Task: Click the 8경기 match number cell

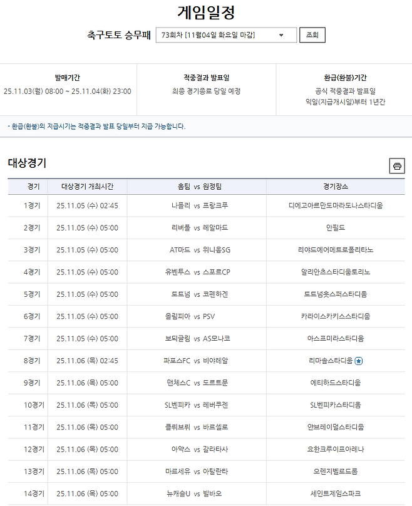Action: point(32,361)
